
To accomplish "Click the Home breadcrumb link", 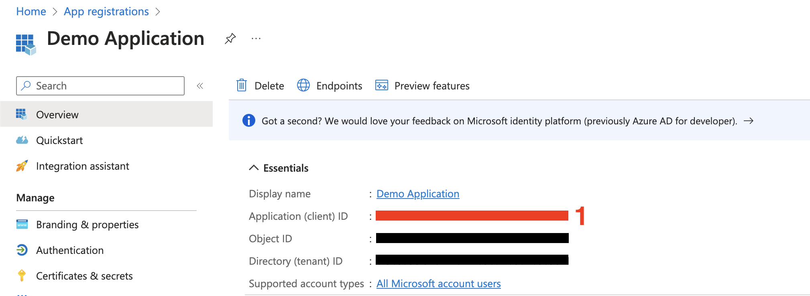I will [31, 12].
